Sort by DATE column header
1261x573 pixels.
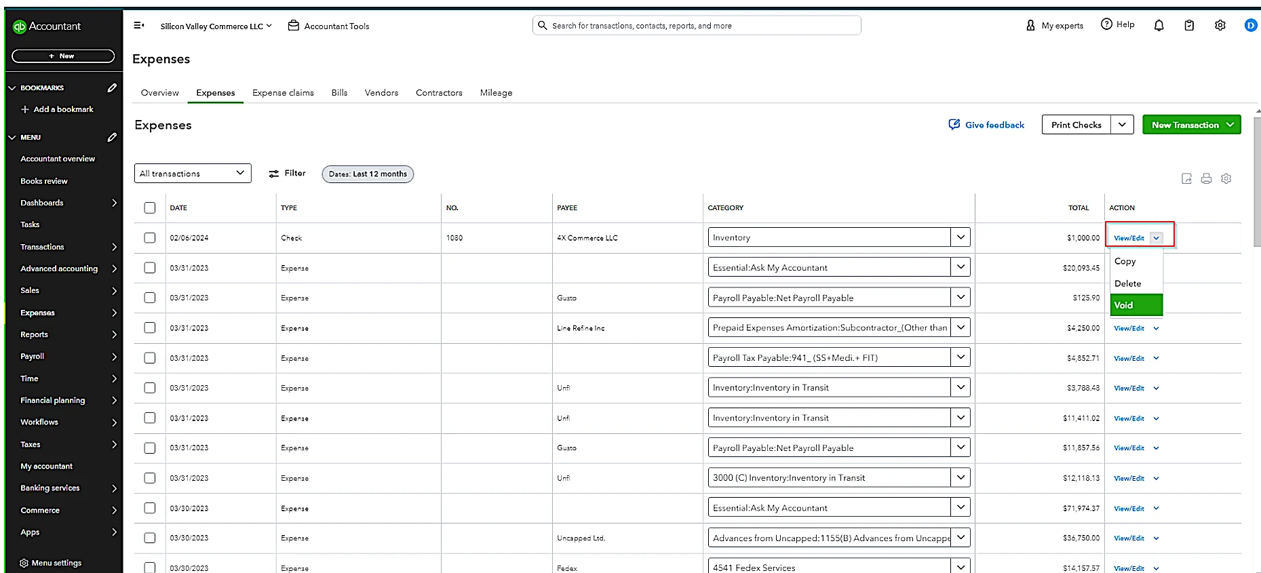click(x=178, y=208)
